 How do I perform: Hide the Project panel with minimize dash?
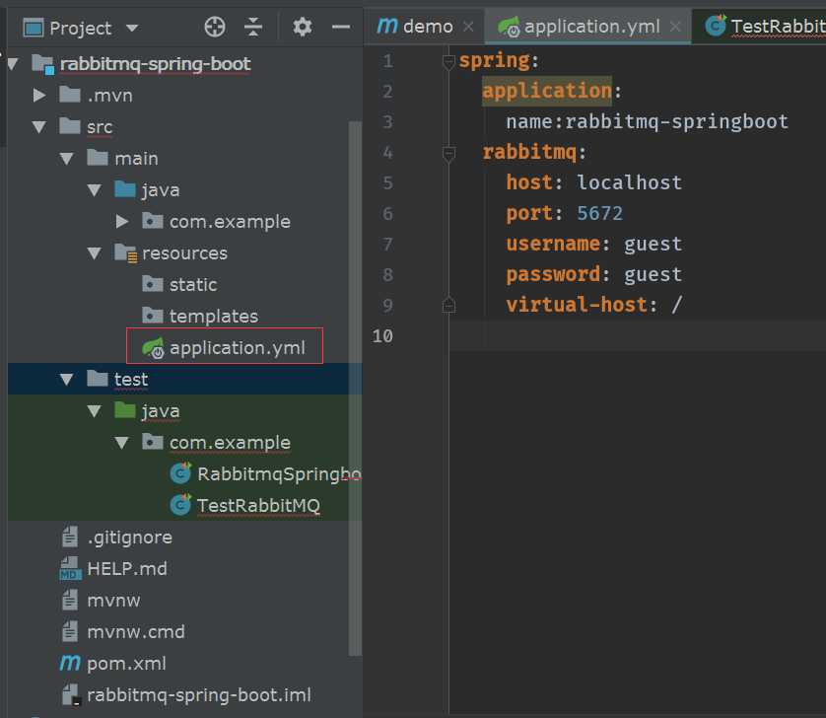(341, 27)
